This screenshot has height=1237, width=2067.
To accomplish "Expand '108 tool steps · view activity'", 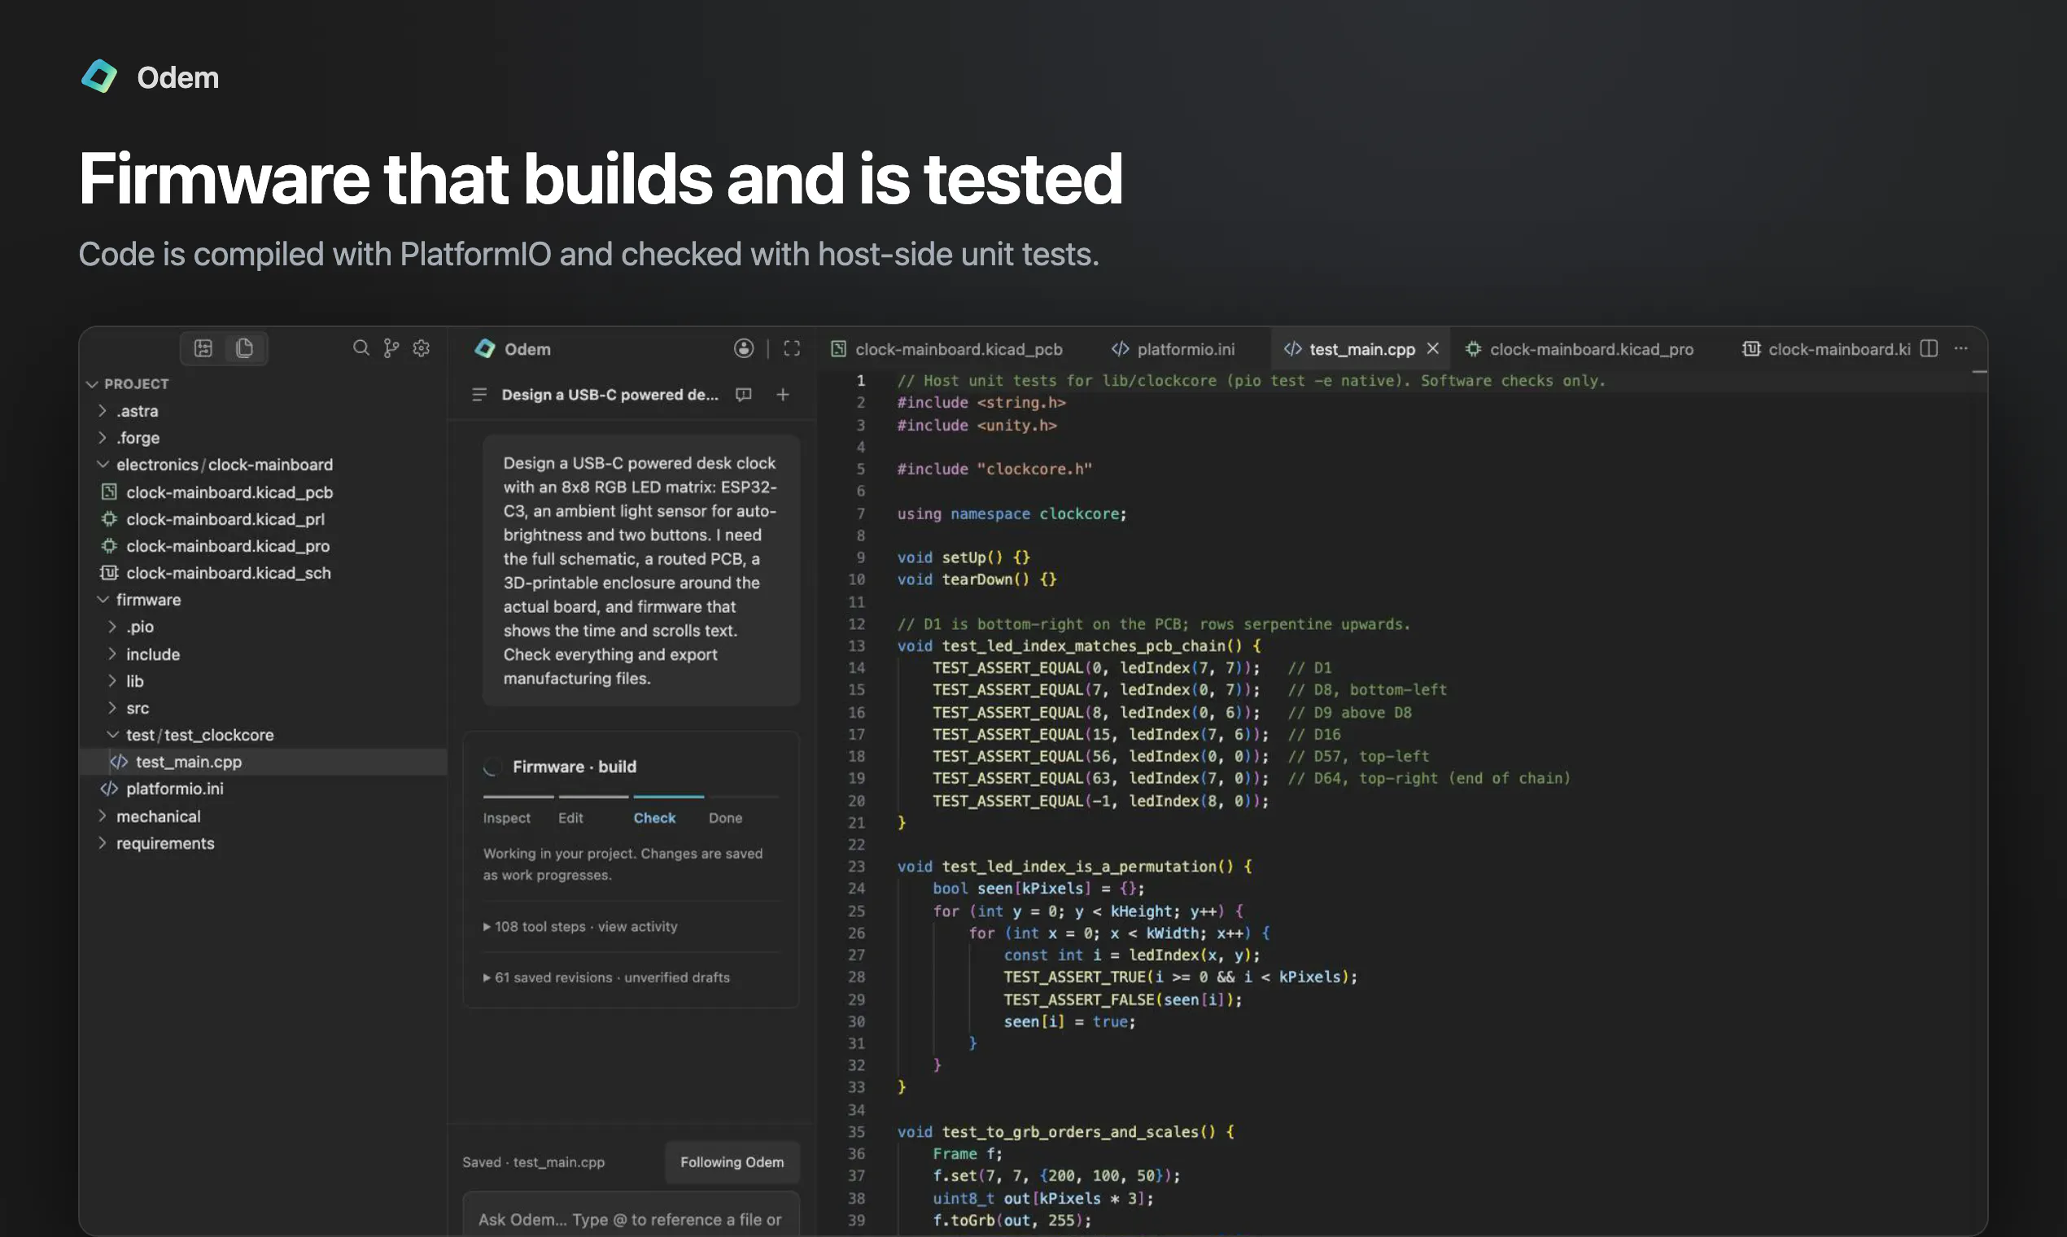I will coord(580,926).
